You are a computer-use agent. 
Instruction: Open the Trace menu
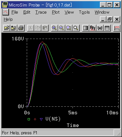pos(41,12)
